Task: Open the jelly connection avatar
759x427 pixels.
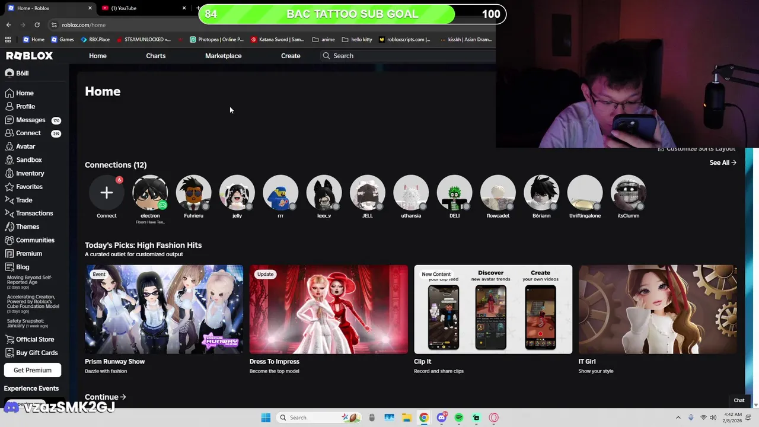Action: coord(237,193)
